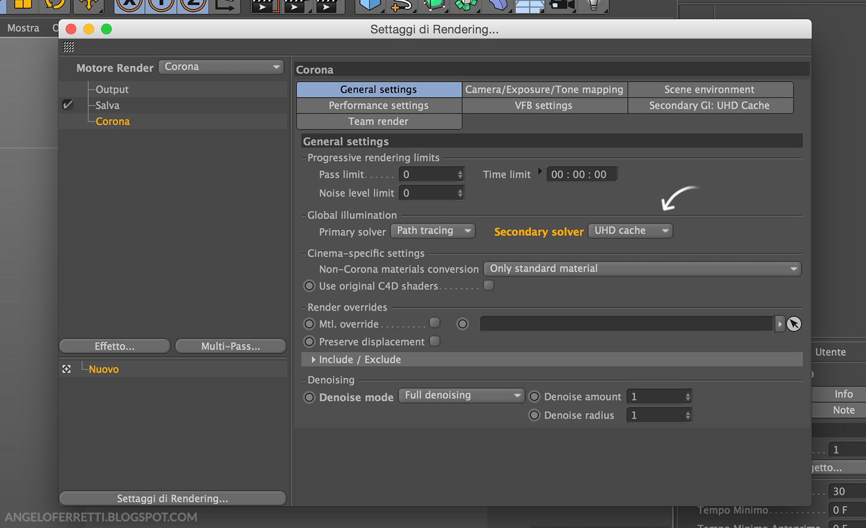Viewport: 866px width, 528px height.
Task: Click the dotted grip icon below title bar
Action: click(x=69, y=47)
